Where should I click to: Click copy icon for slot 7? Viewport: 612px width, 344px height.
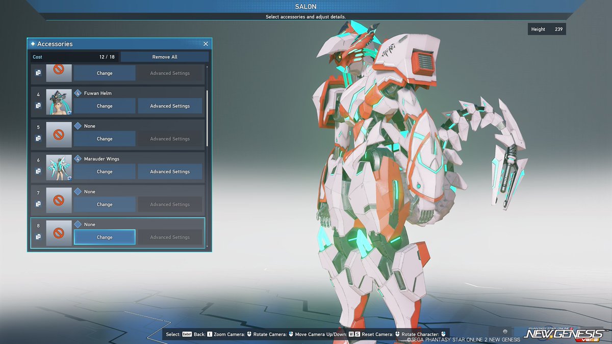tap(38, 204)
